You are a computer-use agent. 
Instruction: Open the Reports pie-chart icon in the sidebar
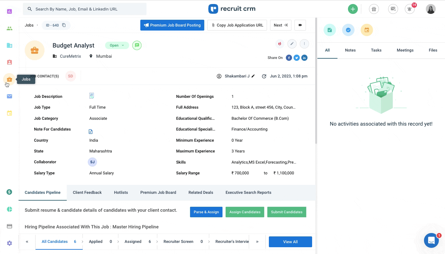click(9, 209)
